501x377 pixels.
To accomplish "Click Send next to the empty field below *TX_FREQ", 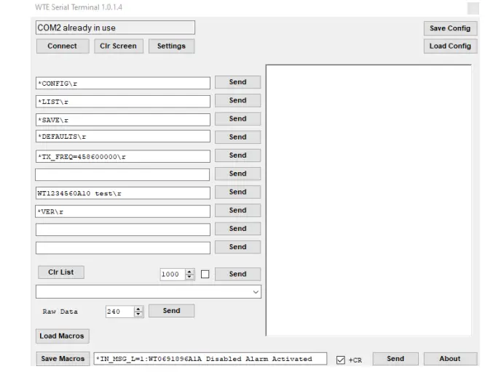I will [237, 174].
